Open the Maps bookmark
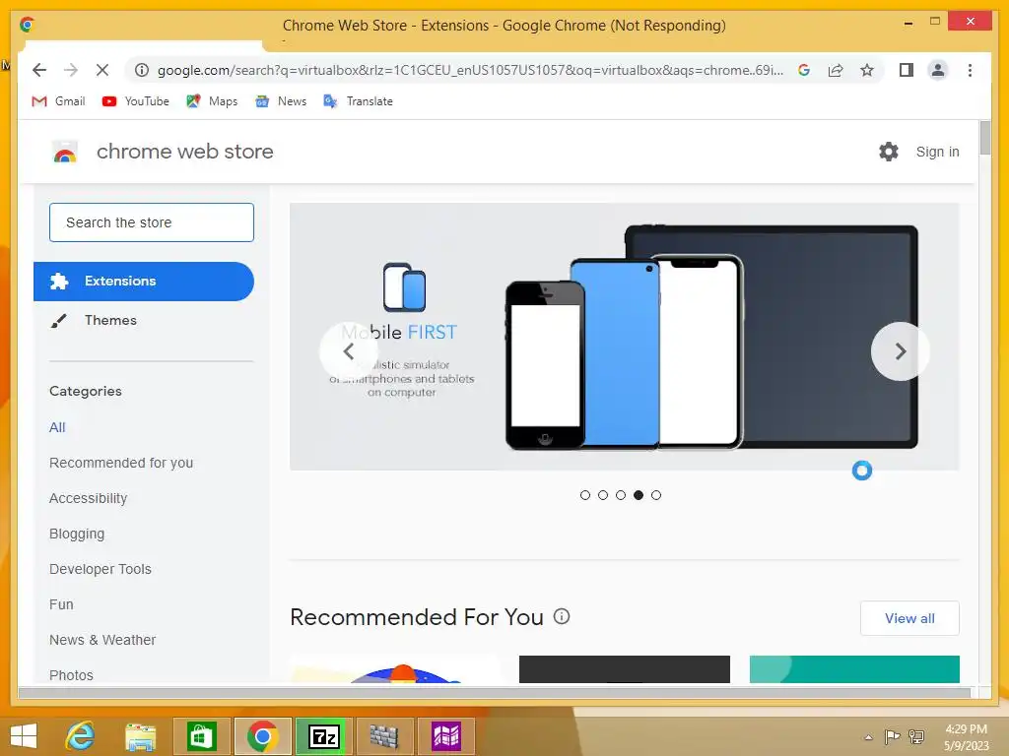The image size is (1009, 756). click(x=212, y=101)
